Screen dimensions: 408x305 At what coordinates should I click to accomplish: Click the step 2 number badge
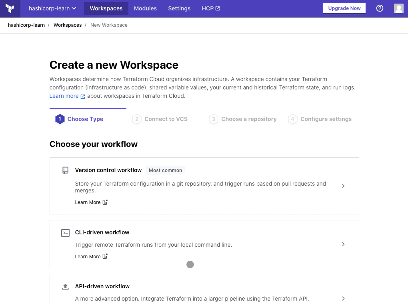pyautogui.click(x=137, y=119)
